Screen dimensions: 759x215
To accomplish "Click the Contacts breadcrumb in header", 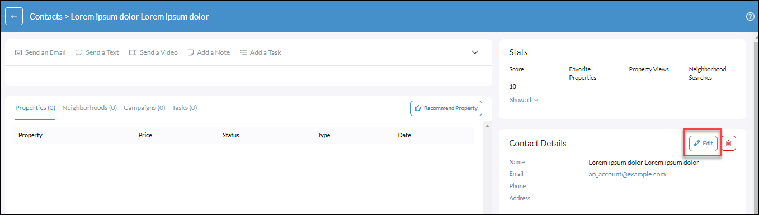I will 46,17.
